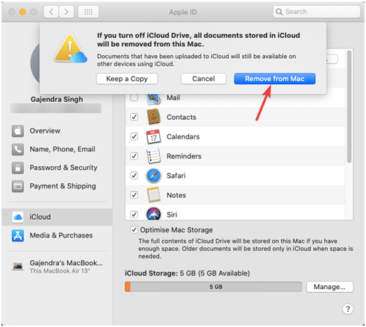Click the iCloud cloud icon
The image size is (366, 327).
(18, 217)
